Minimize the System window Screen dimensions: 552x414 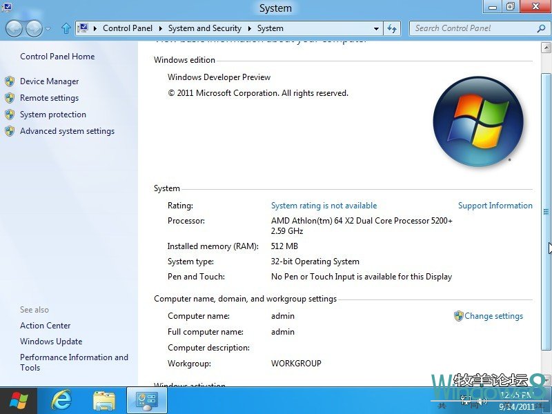click(x=493, y=6)
